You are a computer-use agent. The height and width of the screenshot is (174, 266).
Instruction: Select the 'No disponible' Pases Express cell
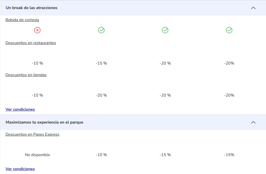(37, 155)
